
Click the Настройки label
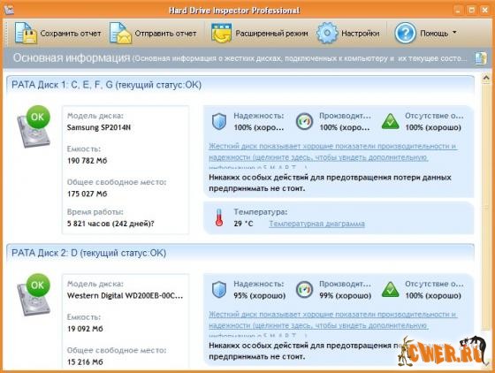point(361,33)
